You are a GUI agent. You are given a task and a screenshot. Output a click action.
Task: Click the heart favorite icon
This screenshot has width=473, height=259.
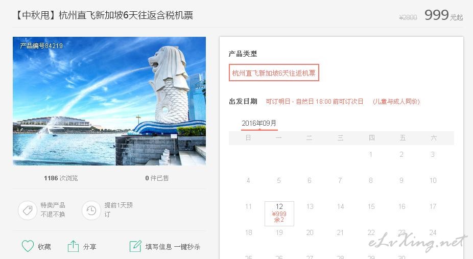(28, 246)
